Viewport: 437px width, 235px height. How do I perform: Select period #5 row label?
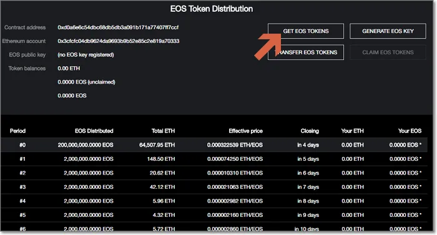22,215
